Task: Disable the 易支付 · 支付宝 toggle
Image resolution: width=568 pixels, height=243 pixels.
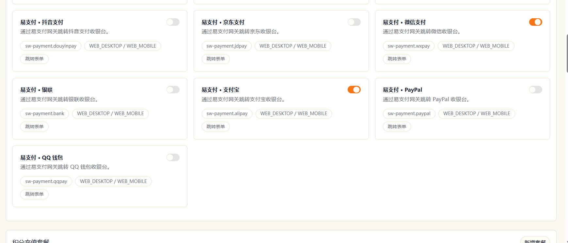Action: pyautogui.click(x=354, y=89)
